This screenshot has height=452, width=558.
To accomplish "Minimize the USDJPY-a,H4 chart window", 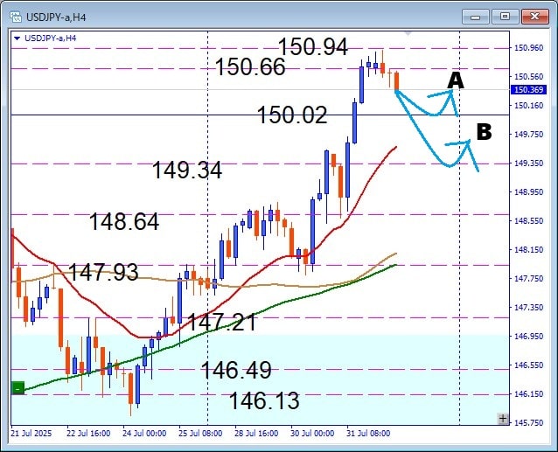I will (x=476, y=17).
